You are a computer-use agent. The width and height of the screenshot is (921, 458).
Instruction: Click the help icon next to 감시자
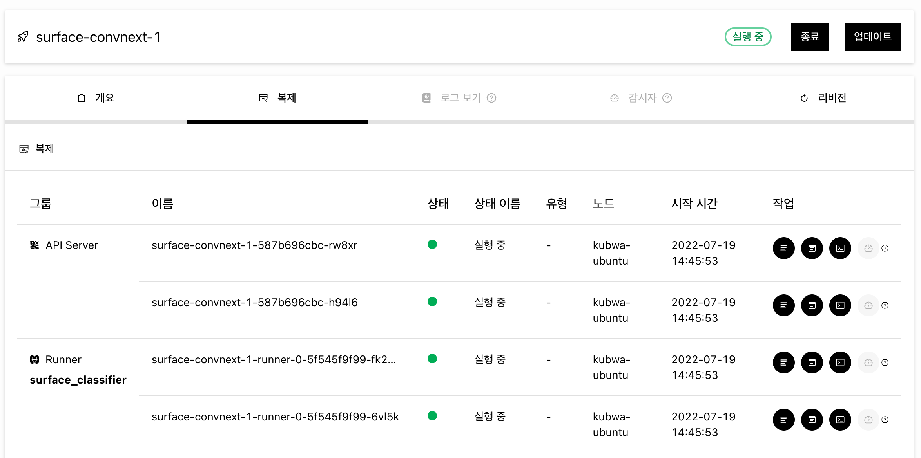point(667,98)
